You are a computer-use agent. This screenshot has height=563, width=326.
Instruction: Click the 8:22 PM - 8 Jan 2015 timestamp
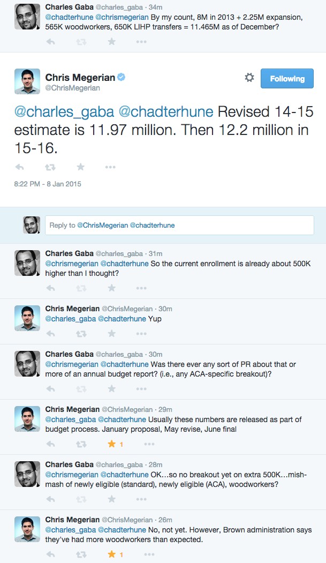(x=47, y=184)
